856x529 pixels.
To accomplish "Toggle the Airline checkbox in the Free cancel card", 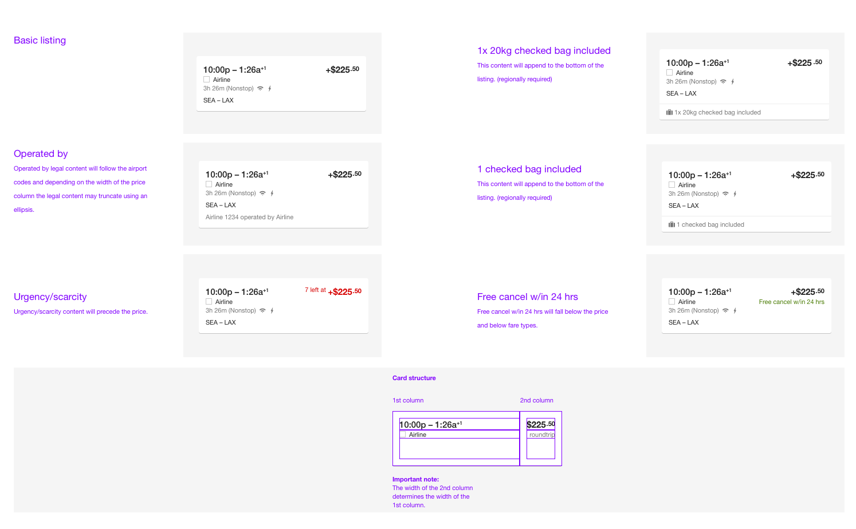I will pos(672,302).
